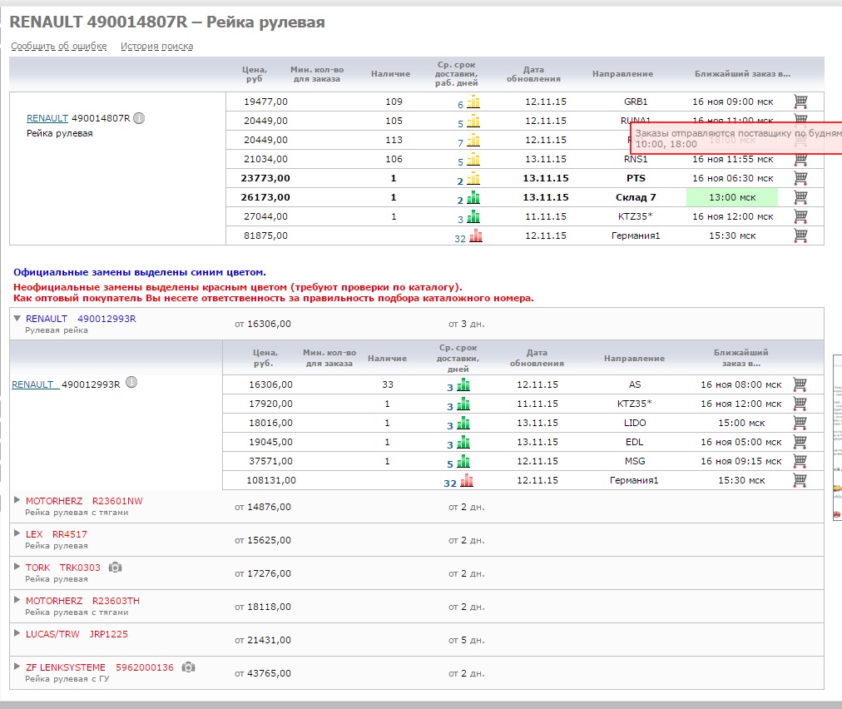Add the PTS 23773,00 offer to cart
The width and height of the screenshot is (842, 709).
pyautogui.click(x=800, y=178)
